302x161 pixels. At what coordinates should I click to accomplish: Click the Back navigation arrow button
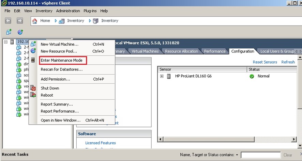8,21
